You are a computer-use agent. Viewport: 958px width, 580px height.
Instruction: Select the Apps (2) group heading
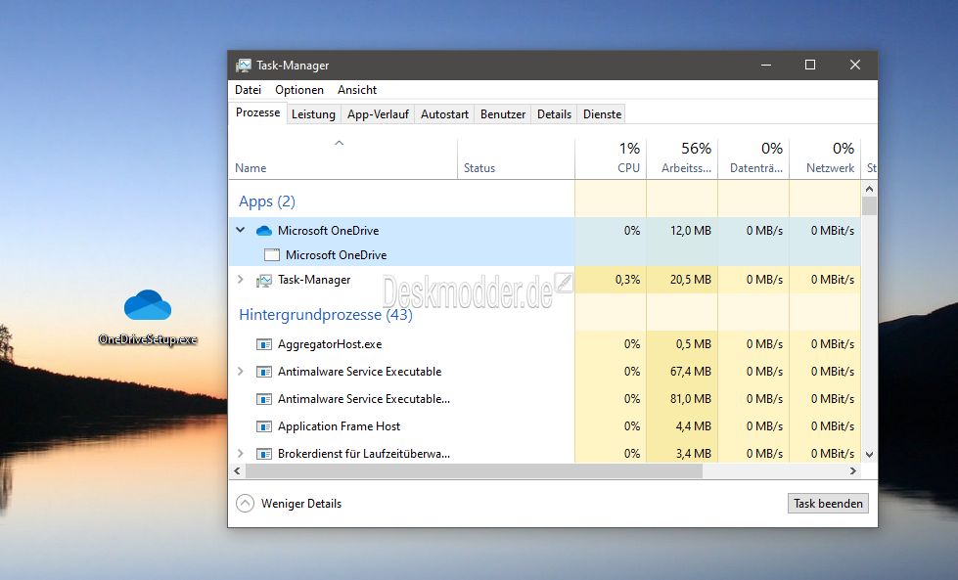(x=267, y=201)
